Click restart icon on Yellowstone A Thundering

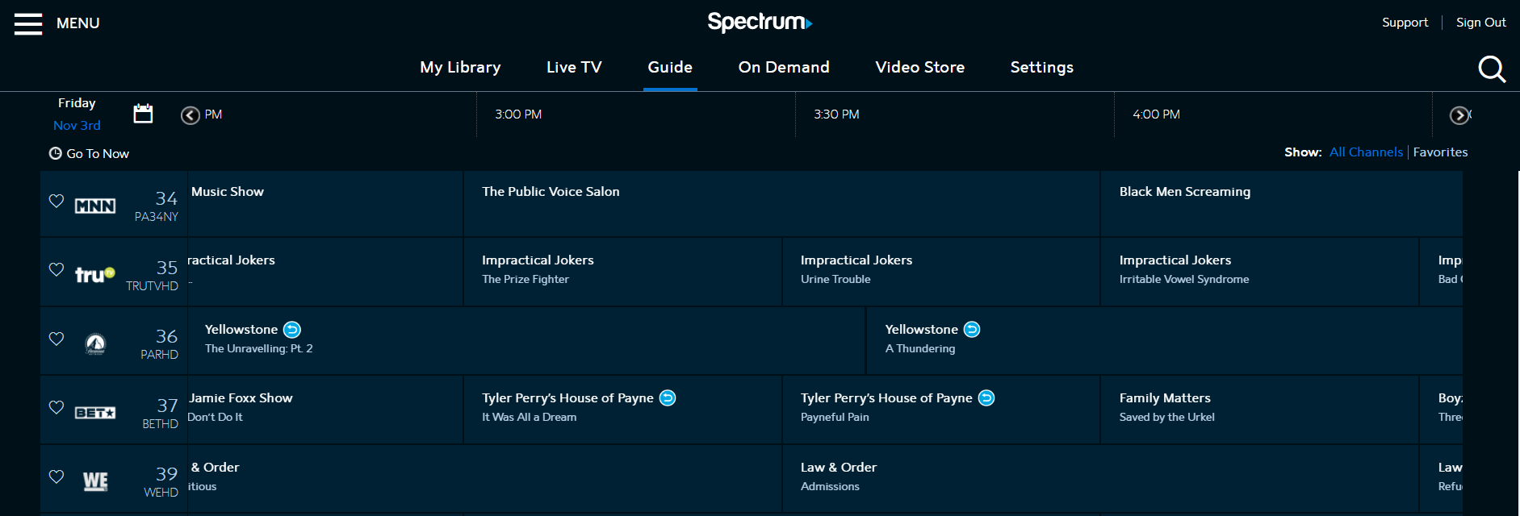click(x=972, y=330)
